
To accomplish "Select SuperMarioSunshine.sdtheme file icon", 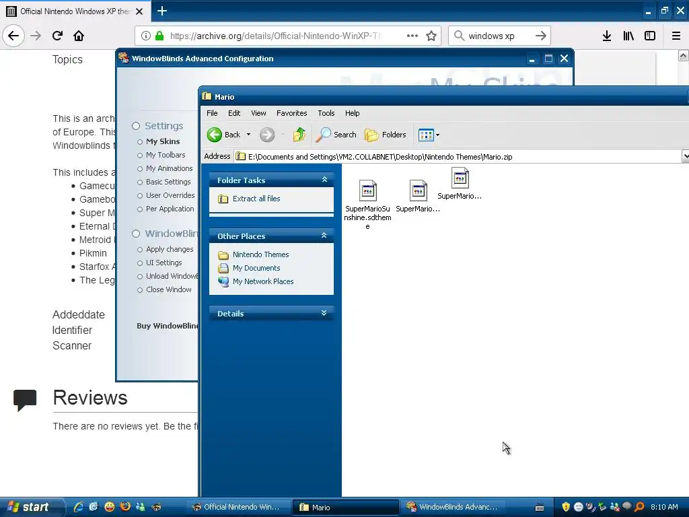I will tap(368, 191).
